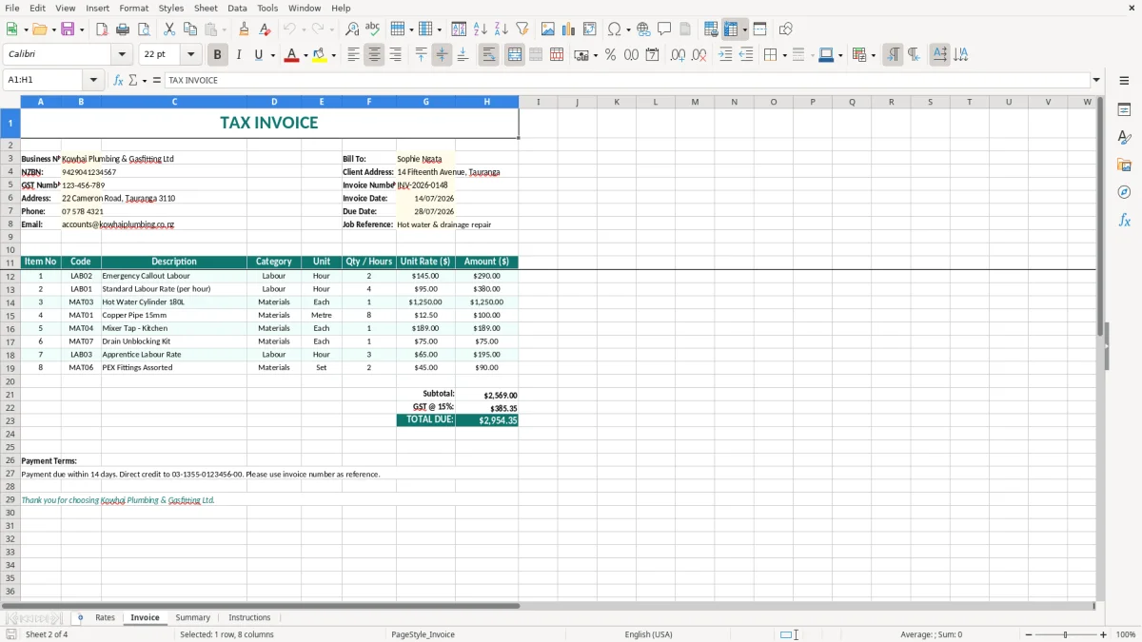This screenshot has width=1142, height=642.
Task: Click column header G
Action: [425, 102]
